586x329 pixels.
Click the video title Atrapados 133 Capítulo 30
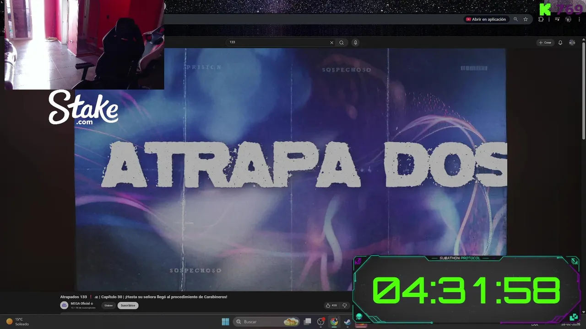(144, 297)
